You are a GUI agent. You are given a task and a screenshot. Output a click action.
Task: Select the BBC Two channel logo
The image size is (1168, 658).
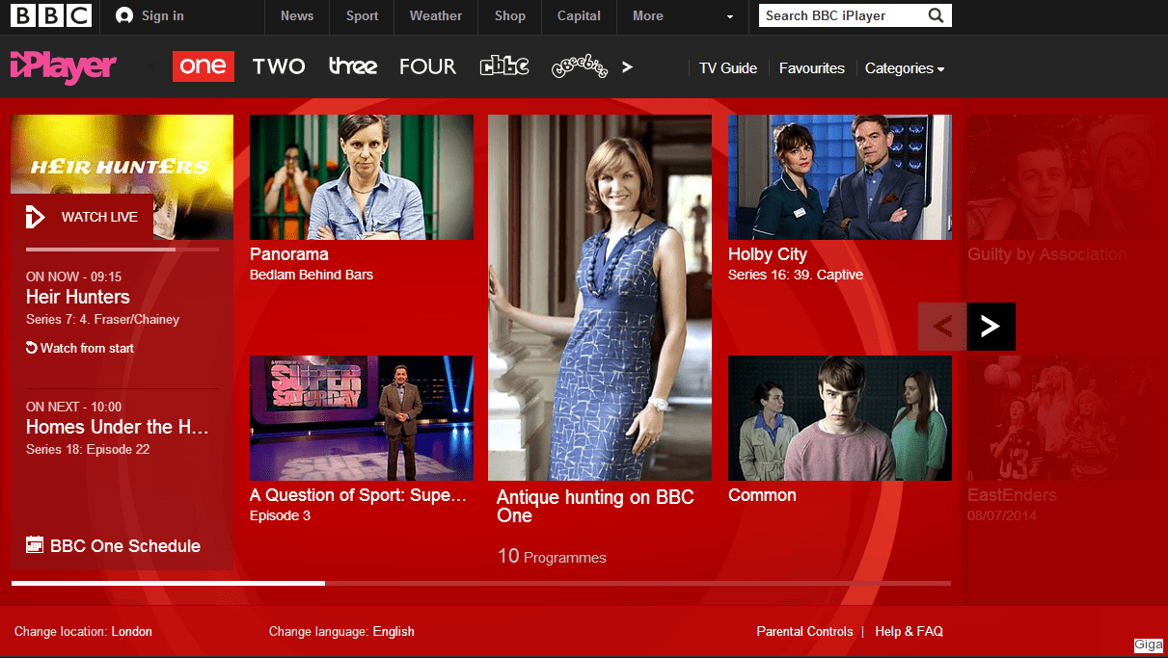[279, 66]
